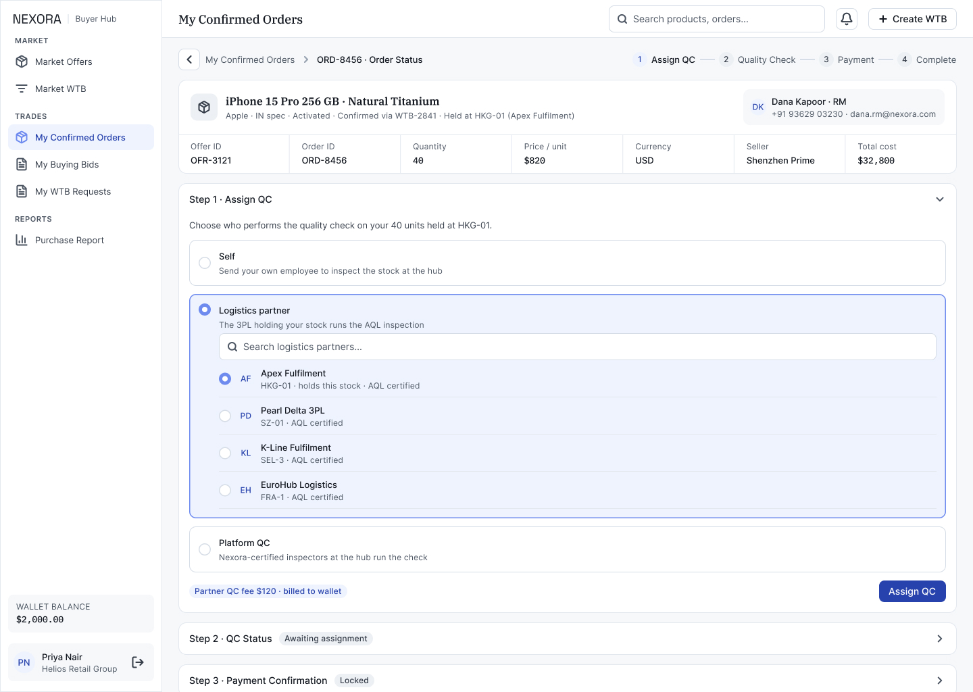Click Quantity value 40
Viewport: 973px width, 692px height.
(x=418, y=161)
